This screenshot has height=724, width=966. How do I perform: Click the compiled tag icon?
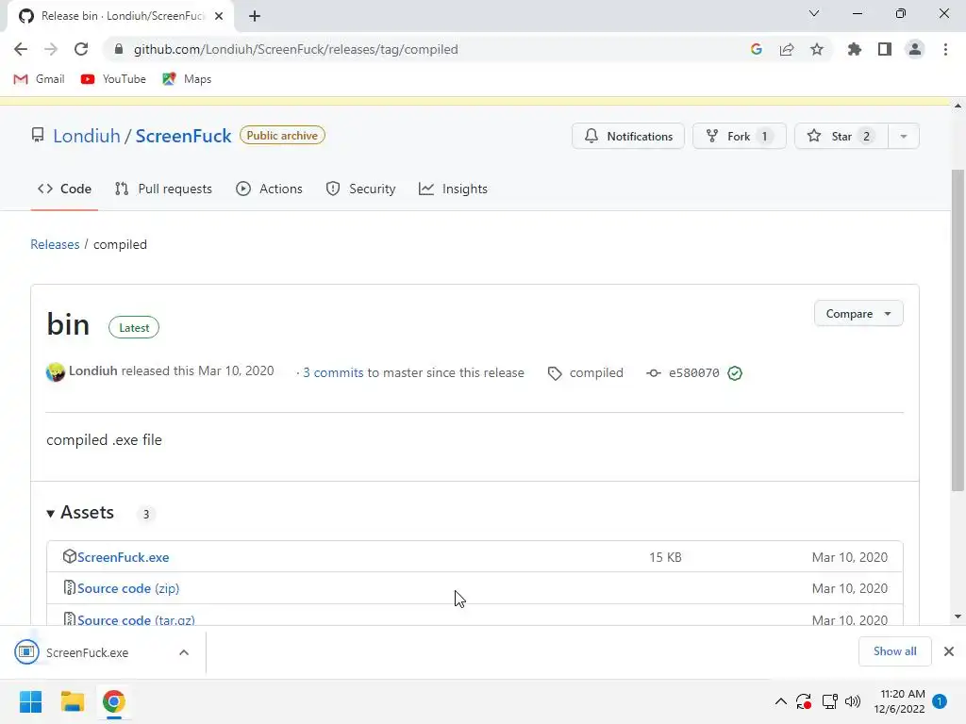[x=555, y=373]
